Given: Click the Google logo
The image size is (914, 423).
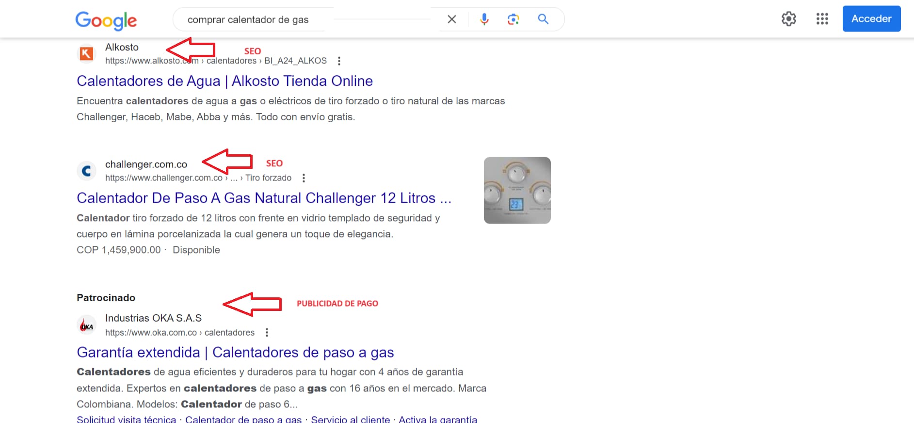Looking at the screenshot, I should coord(106,20).
